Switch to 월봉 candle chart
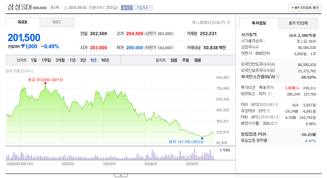The height and width of the screenshot is (178, 327). coord(197,60)
